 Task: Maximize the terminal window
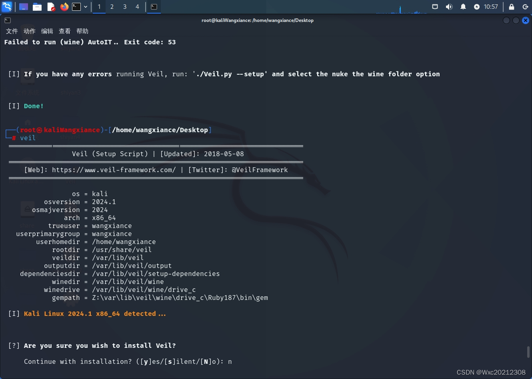tap(516, 20)
